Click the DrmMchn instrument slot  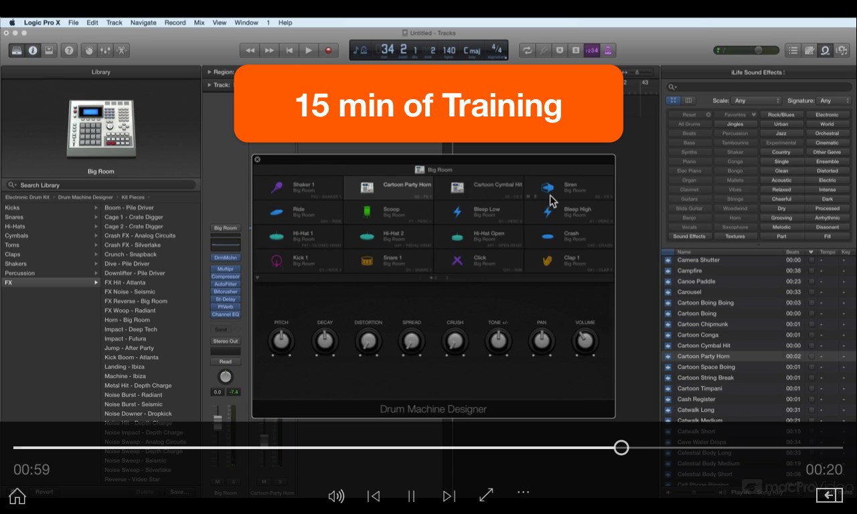(226, 258)
